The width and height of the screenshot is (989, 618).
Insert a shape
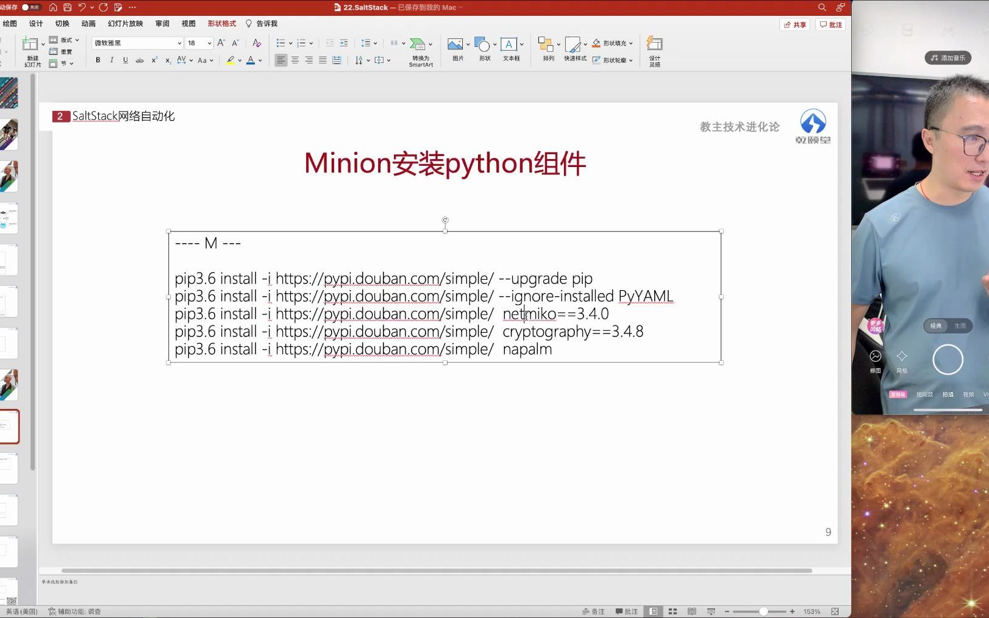(485, 50)
